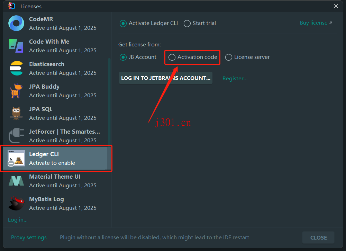
Task: Click the Elasticsearch plugin icon
Action: click(x=16, y=68)
